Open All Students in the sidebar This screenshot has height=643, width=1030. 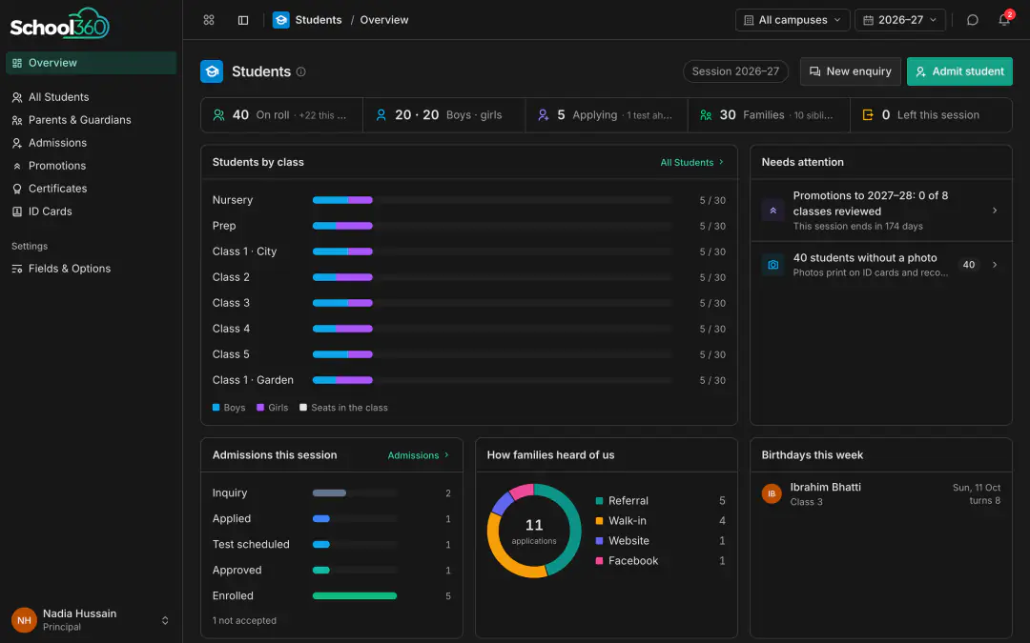(x=92, y=97)
